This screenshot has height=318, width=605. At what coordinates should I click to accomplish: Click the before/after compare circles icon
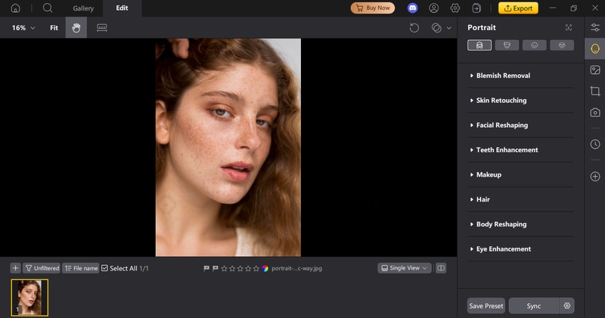[436, 28]
